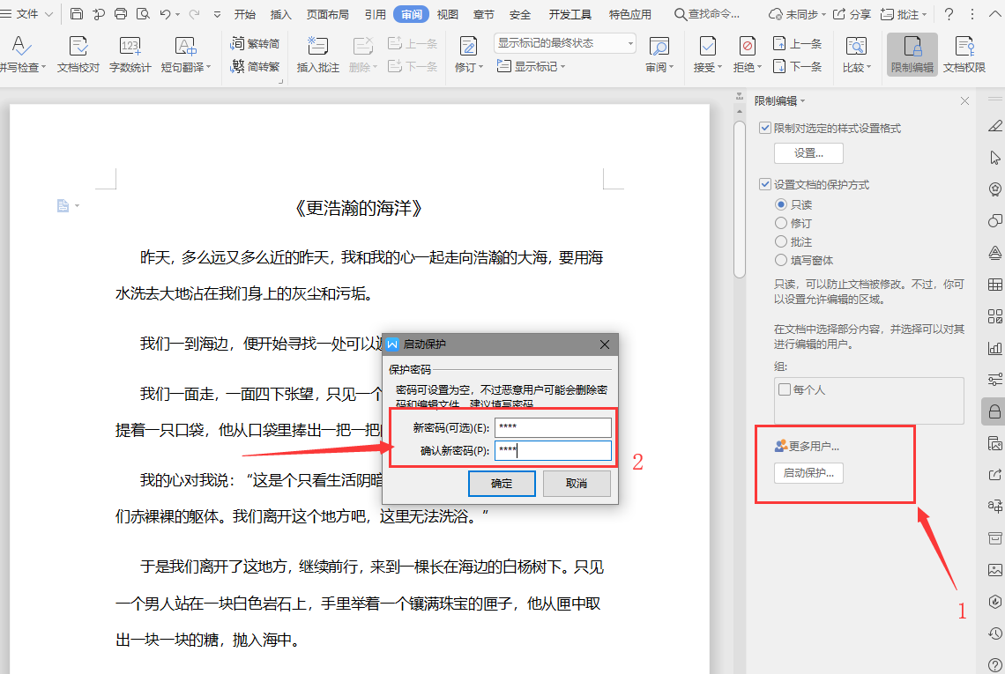Check the 每个人 checkbox
The height and width of the screenshot is (674, 1005).
785,389
